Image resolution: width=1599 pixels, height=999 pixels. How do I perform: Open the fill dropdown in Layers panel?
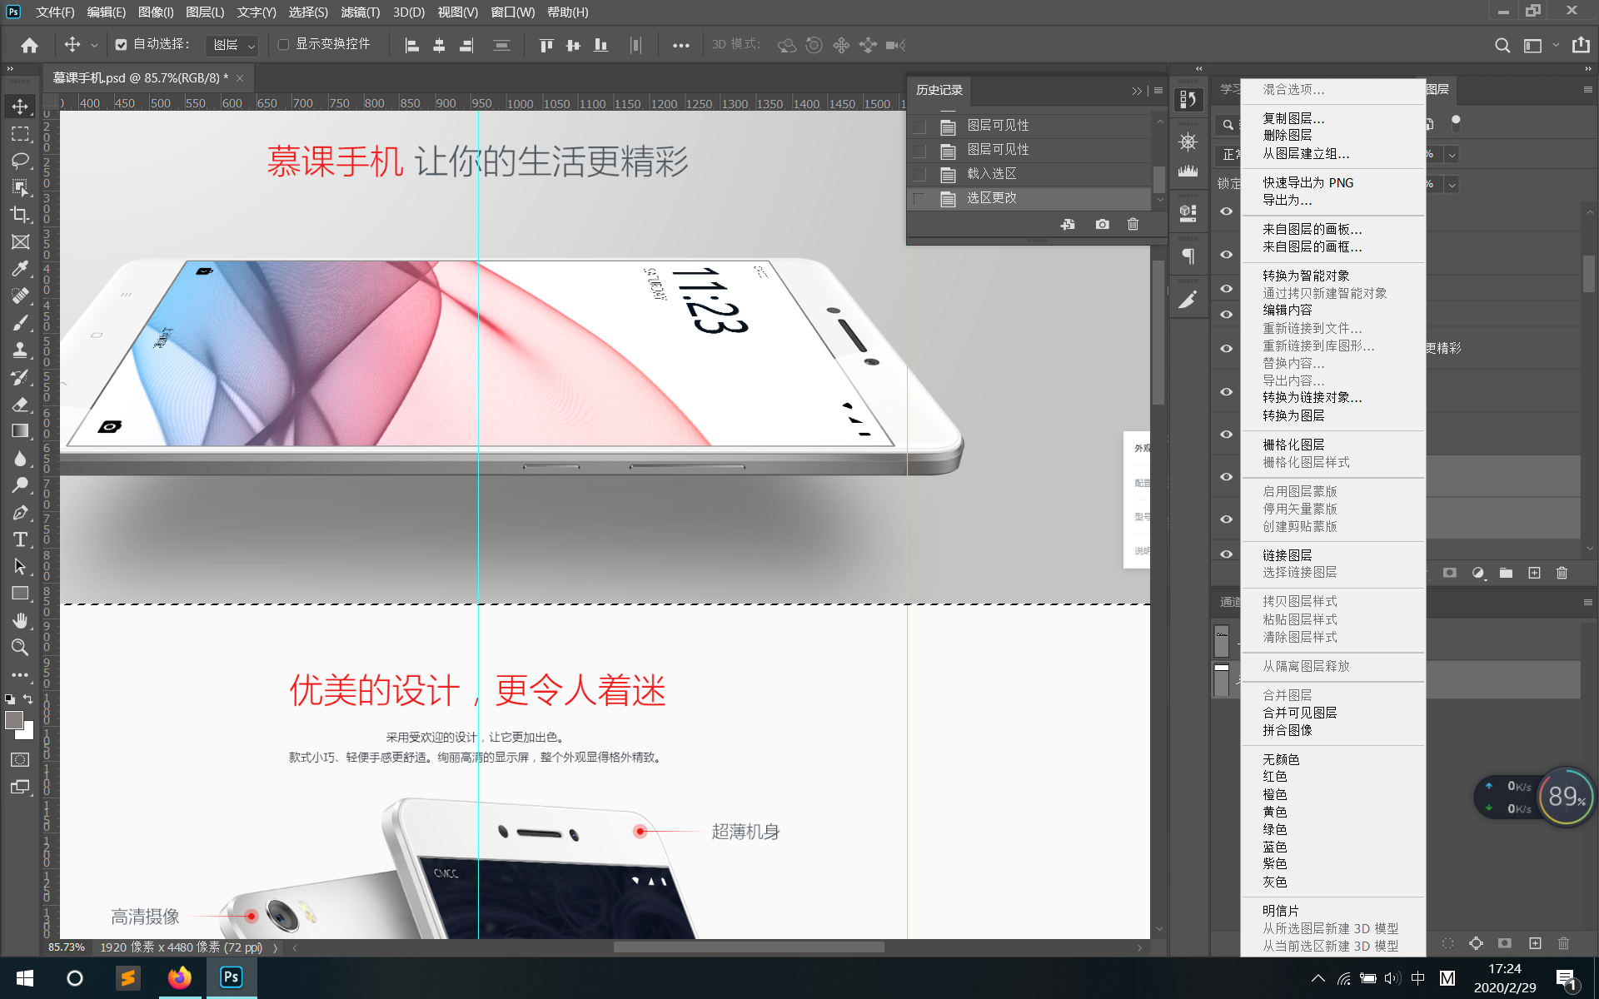point(1452,185)
